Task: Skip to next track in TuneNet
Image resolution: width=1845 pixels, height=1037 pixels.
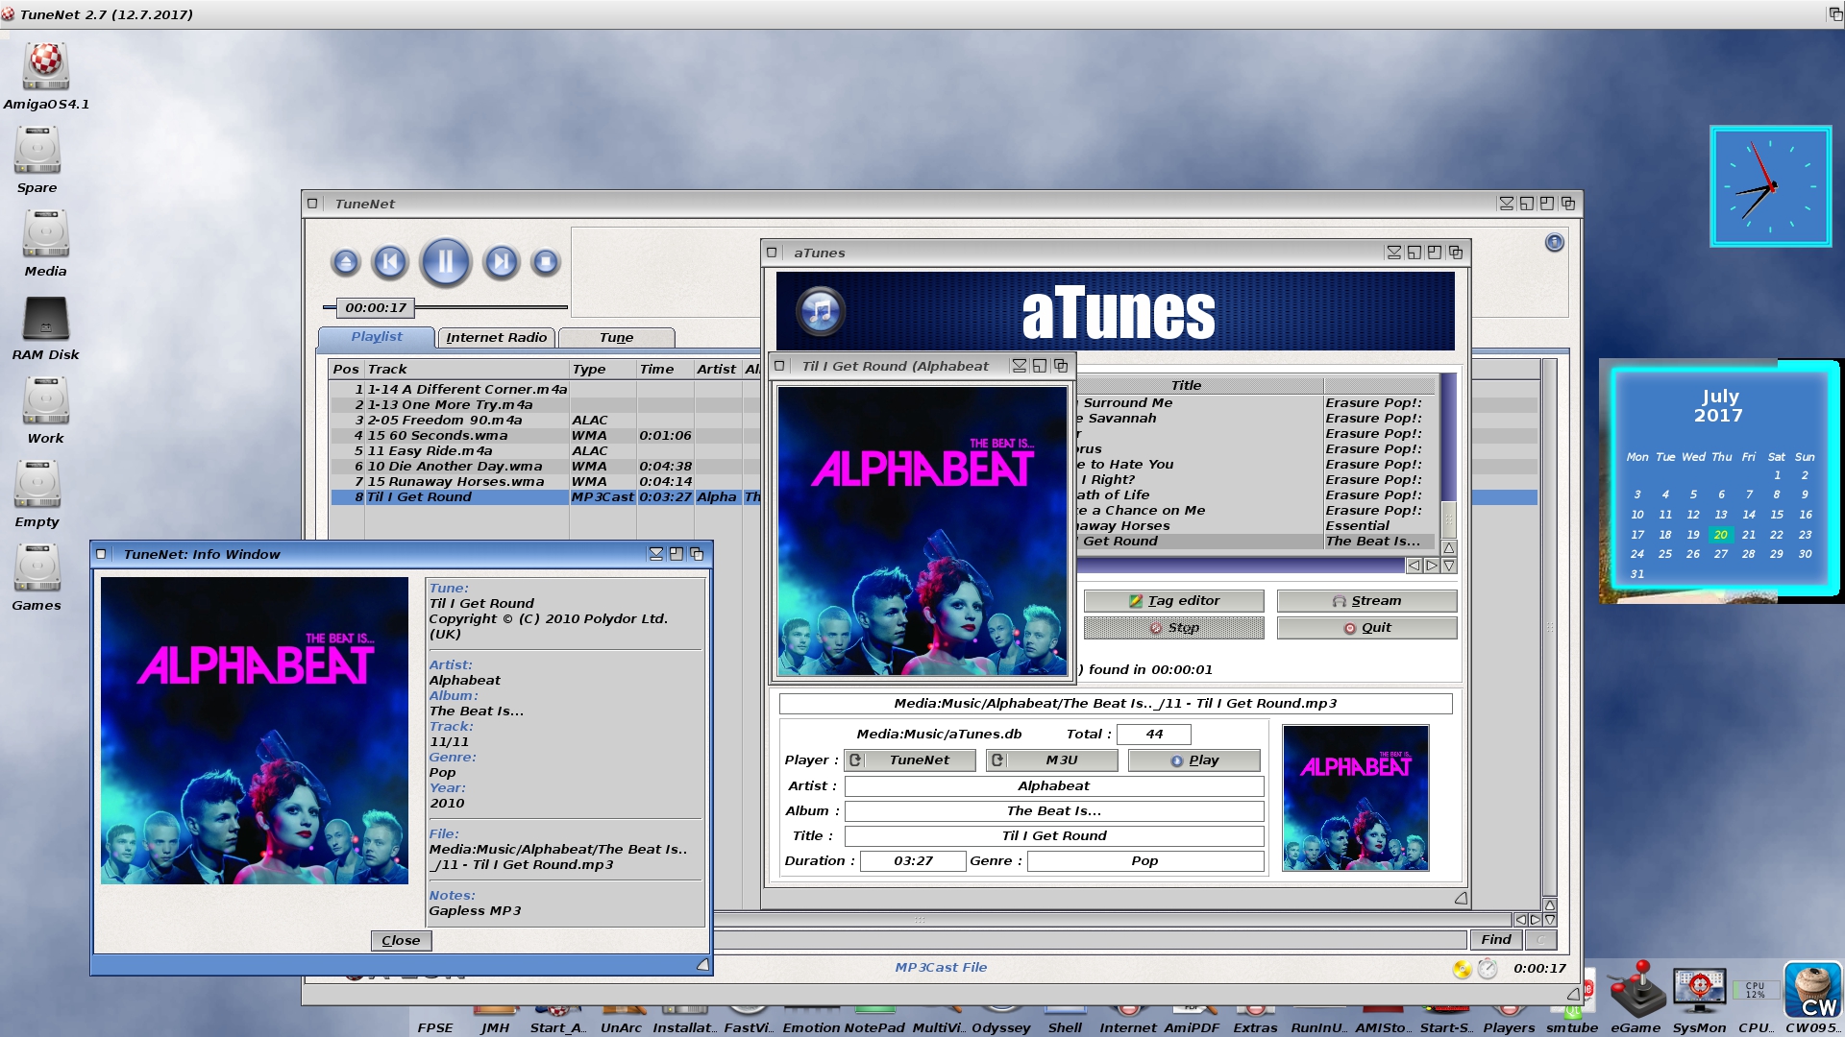Action: [501, 262]
